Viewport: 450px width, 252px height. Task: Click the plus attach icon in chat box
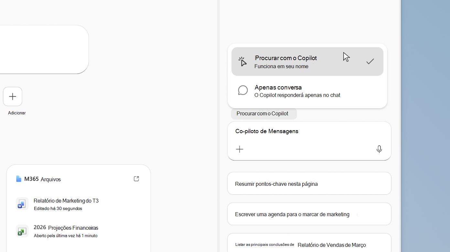pos(240,149)
